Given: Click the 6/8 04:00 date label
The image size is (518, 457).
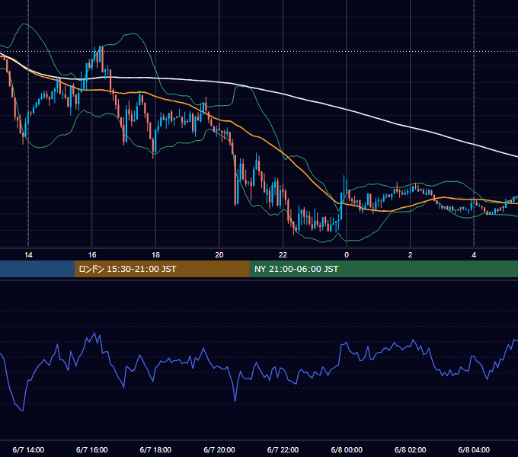Looking at the screenshot, I should point(474,449).
